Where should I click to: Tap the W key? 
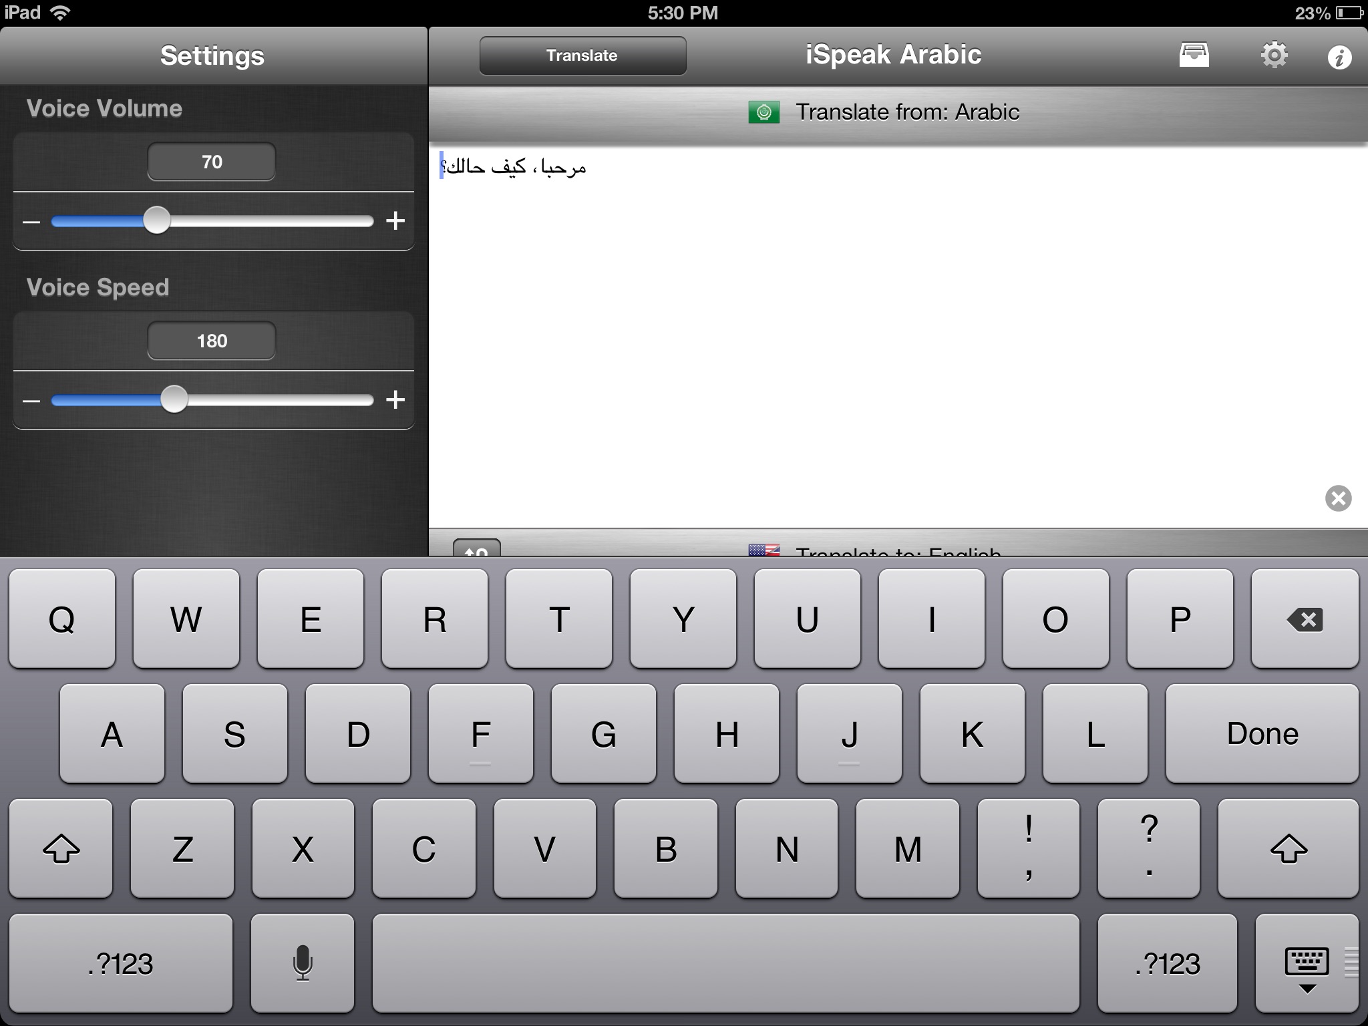pyautogui.click(x=186, y=619)
